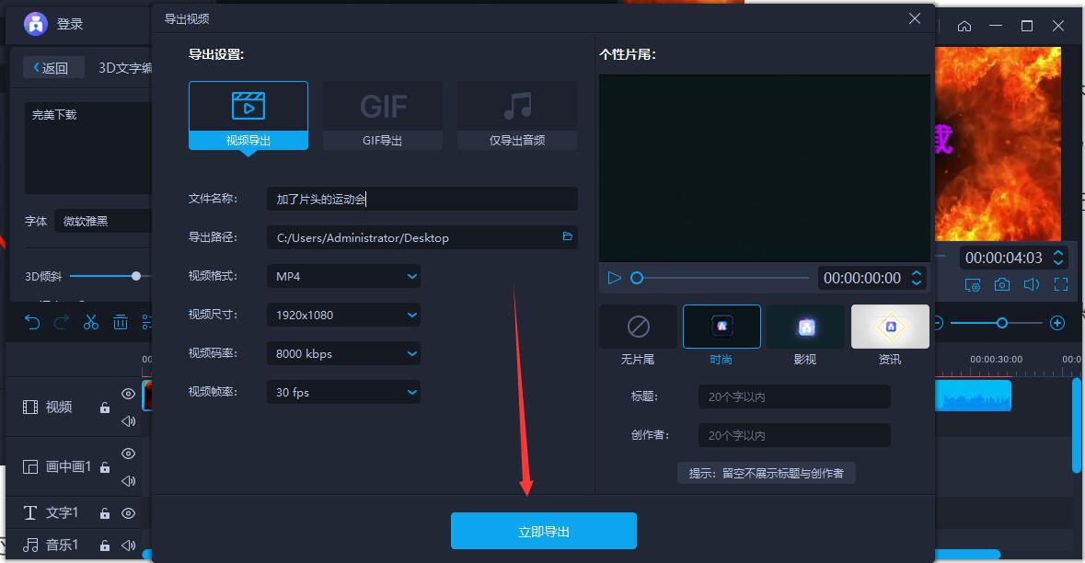Image resolution: width=1085 pixels, height=563 pixels.
Task: Mute the 画中画1 track speaker icon
Action: point(128,481)
